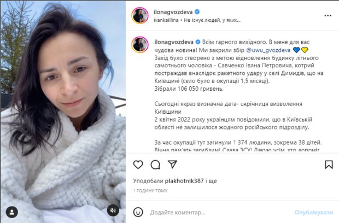Click the verified badge next to header username
The width and height of the screenshot is (339, 223).
point(197,12)
